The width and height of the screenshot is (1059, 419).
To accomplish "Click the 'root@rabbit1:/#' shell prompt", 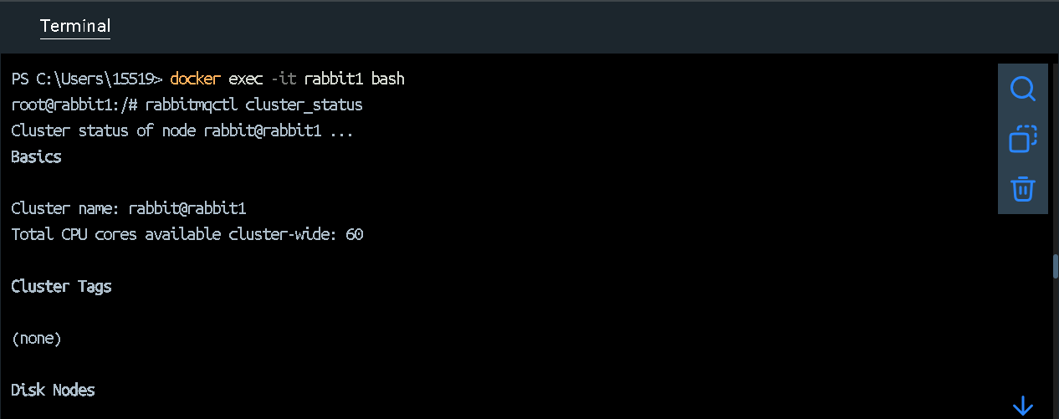I will pos(74,105).
